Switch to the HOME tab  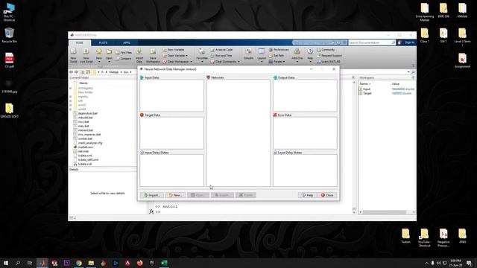tap(80, 42)
